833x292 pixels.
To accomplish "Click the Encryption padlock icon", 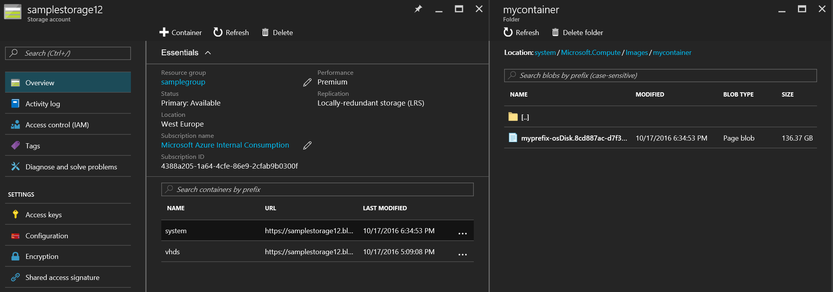I will point(15,256).
